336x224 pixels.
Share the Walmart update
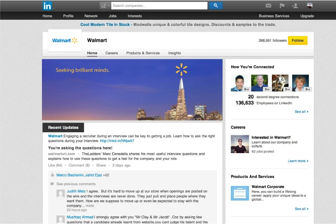101,165
